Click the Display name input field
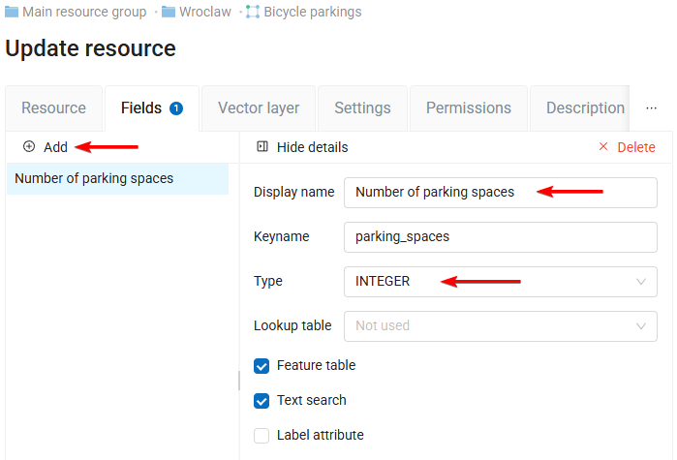Viewport: 677px width, 460px height. point(500,193)
